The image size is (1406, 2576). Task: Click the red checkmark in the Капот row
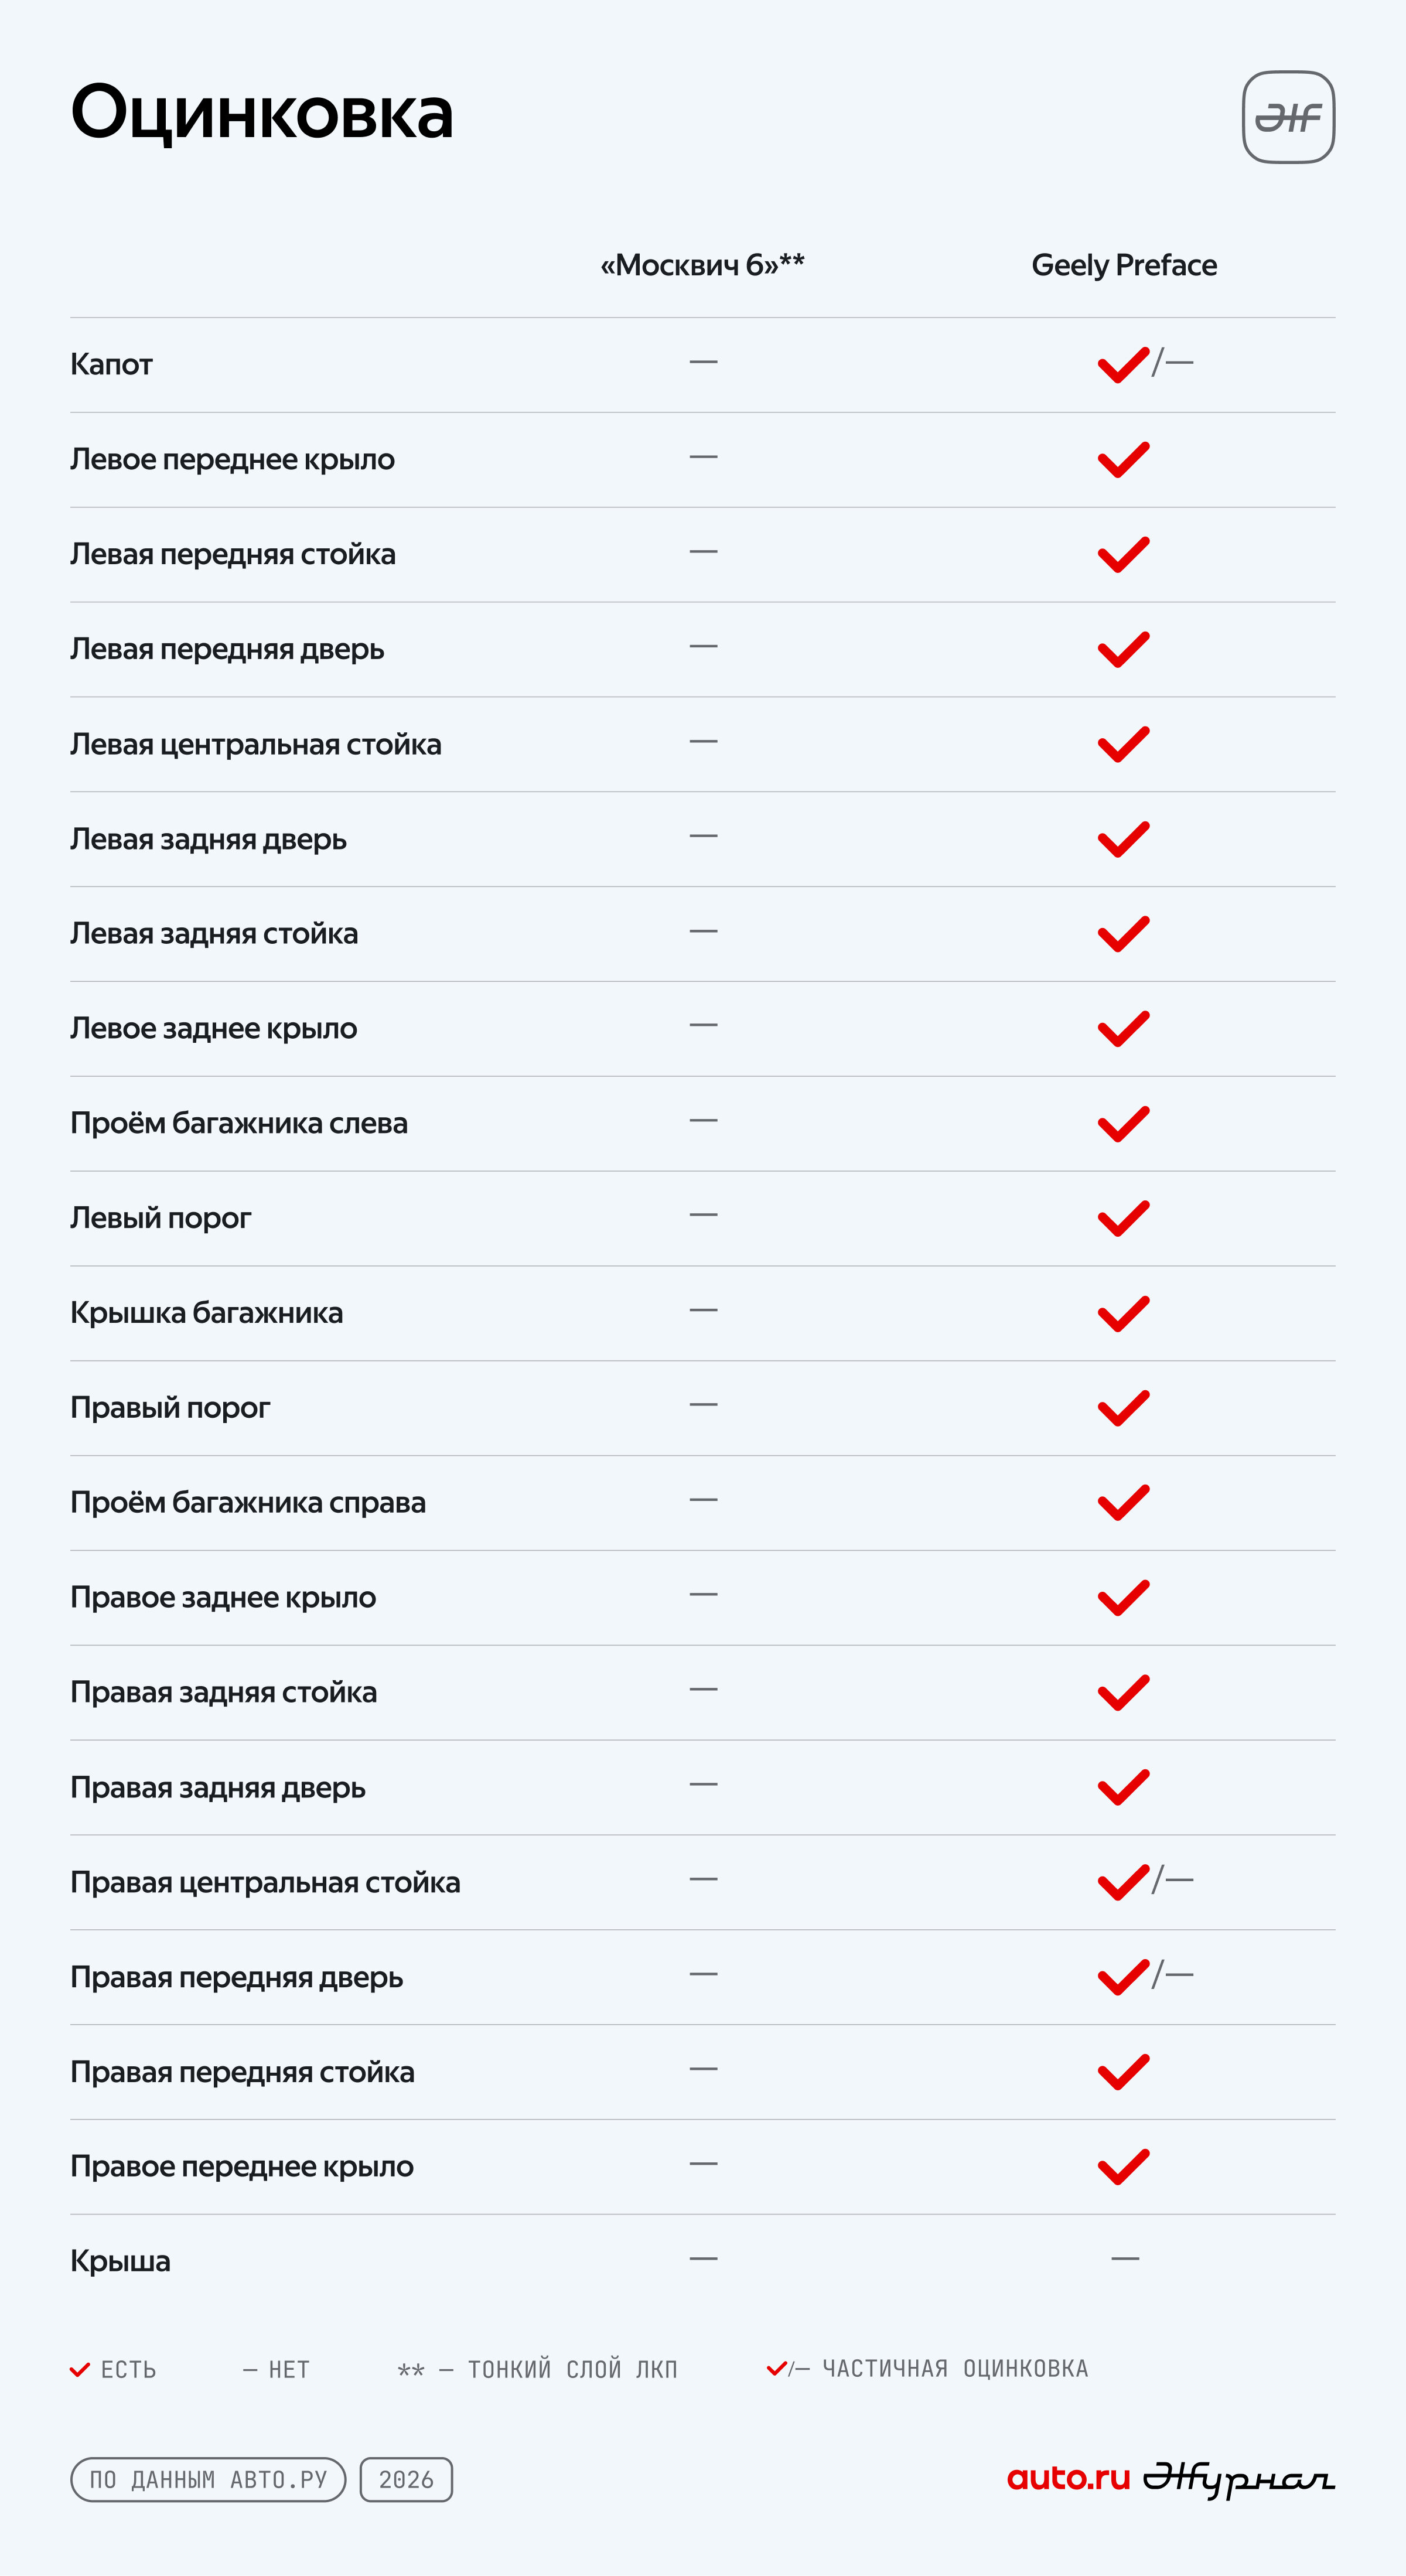coord(1123,365)
